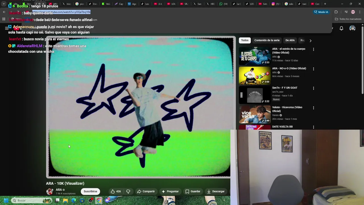Open YouTube notifications bell

(x=341, y=28)
